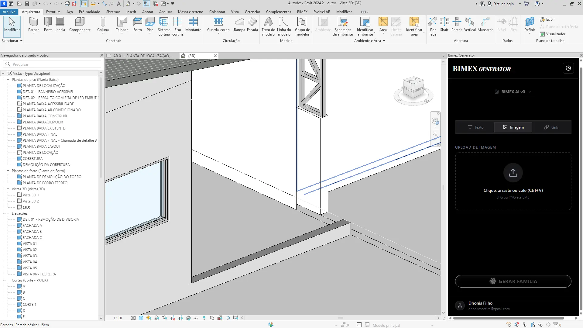
Task: Expand Ambiente e Área panel dropdown
Action: [x=369, y=40]
